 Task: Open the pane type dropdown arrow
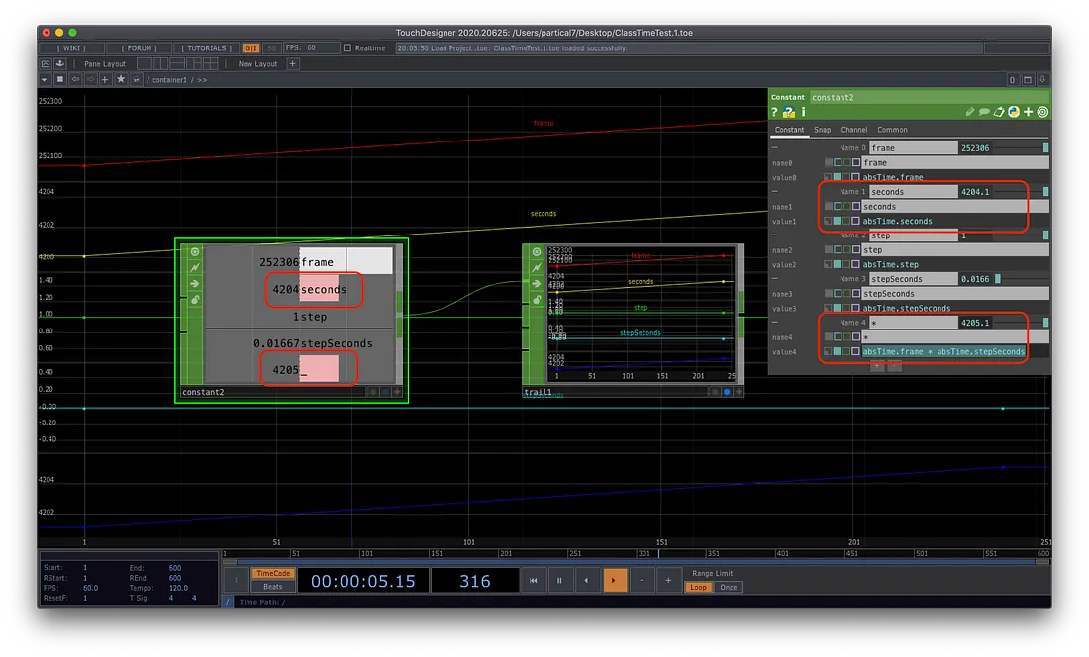coord(45,79)
